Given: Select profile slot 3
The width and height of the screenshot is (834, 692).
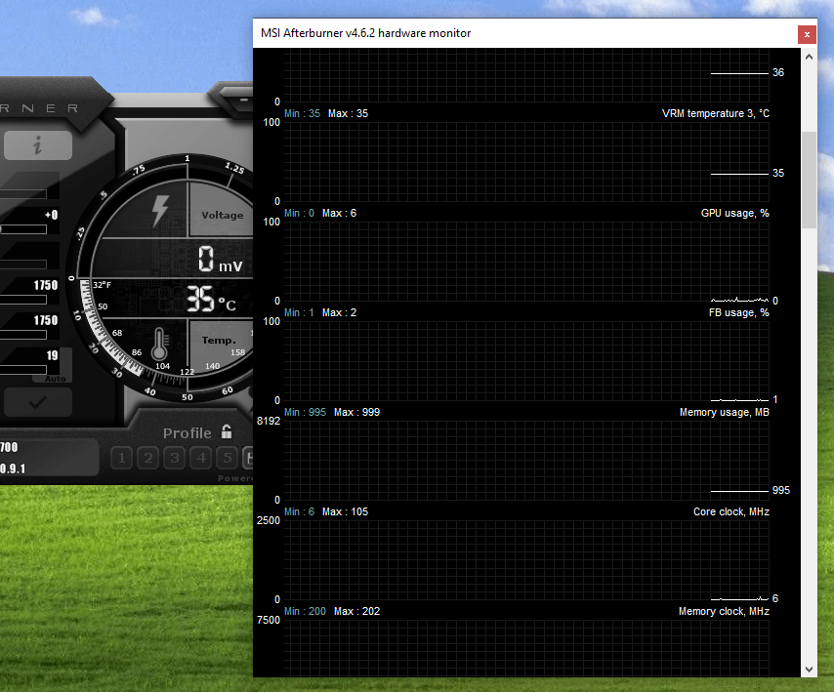Looking at the screenshot, I should pos(175,458).
